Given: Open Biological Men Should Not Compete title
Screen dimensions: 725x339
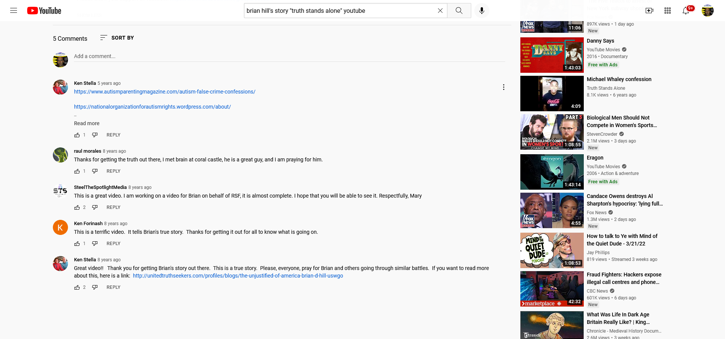Looking at the screenshot, I should pos(622,121).
